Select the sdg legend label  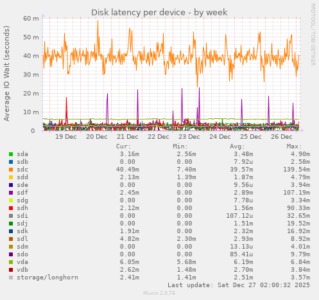click(22, 200)
